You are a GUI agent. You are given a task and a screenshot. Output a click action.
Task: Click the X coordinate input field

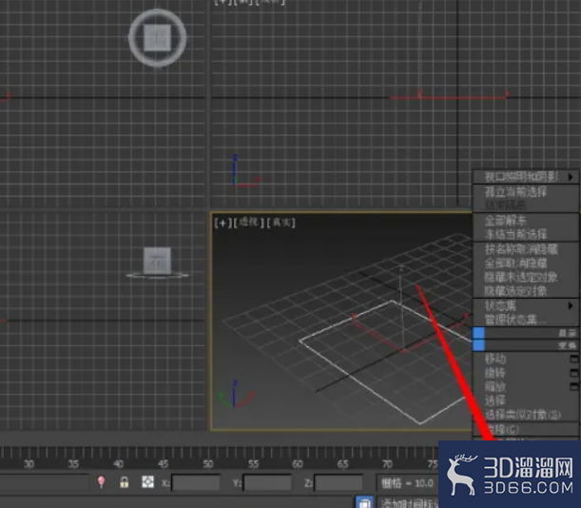pos(196,483)
